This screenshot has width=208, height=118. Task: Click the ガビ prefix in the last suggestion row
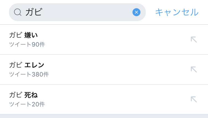(16, 95)
